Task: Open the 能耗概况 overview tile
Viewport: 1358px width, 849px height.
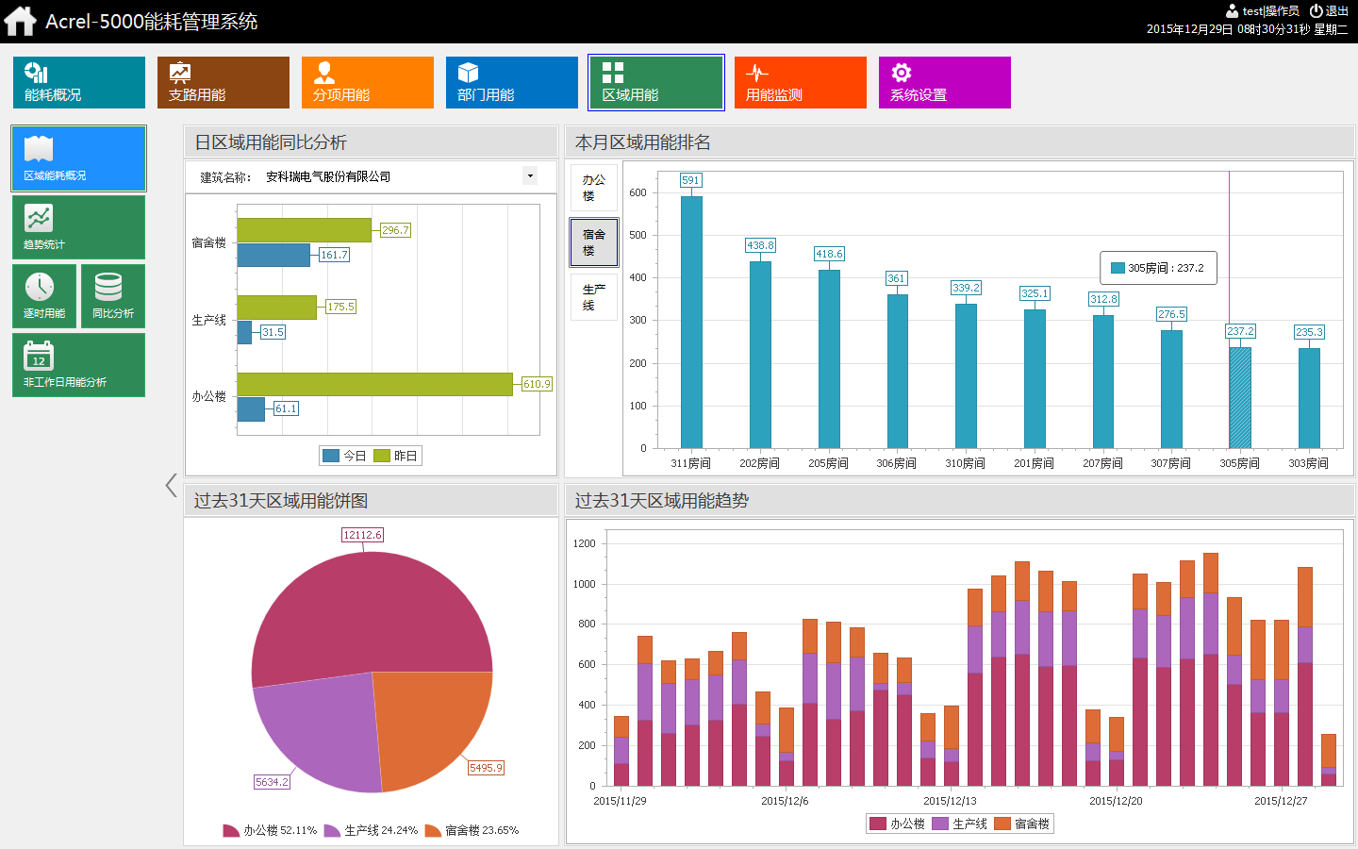Action: (79, 83)
